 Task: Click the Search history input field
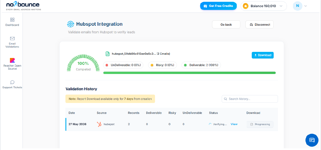(250, 99)
